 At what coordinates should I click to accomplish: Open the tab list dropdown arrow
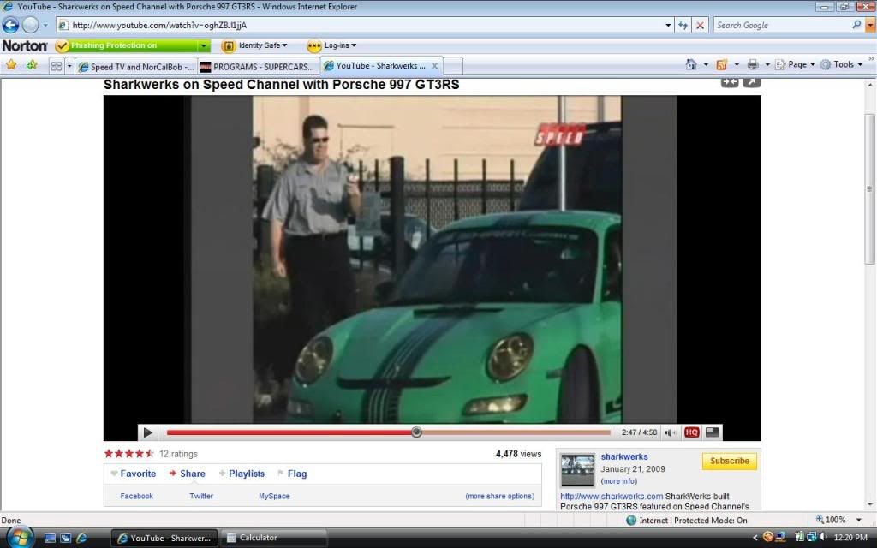click(69, 66)
